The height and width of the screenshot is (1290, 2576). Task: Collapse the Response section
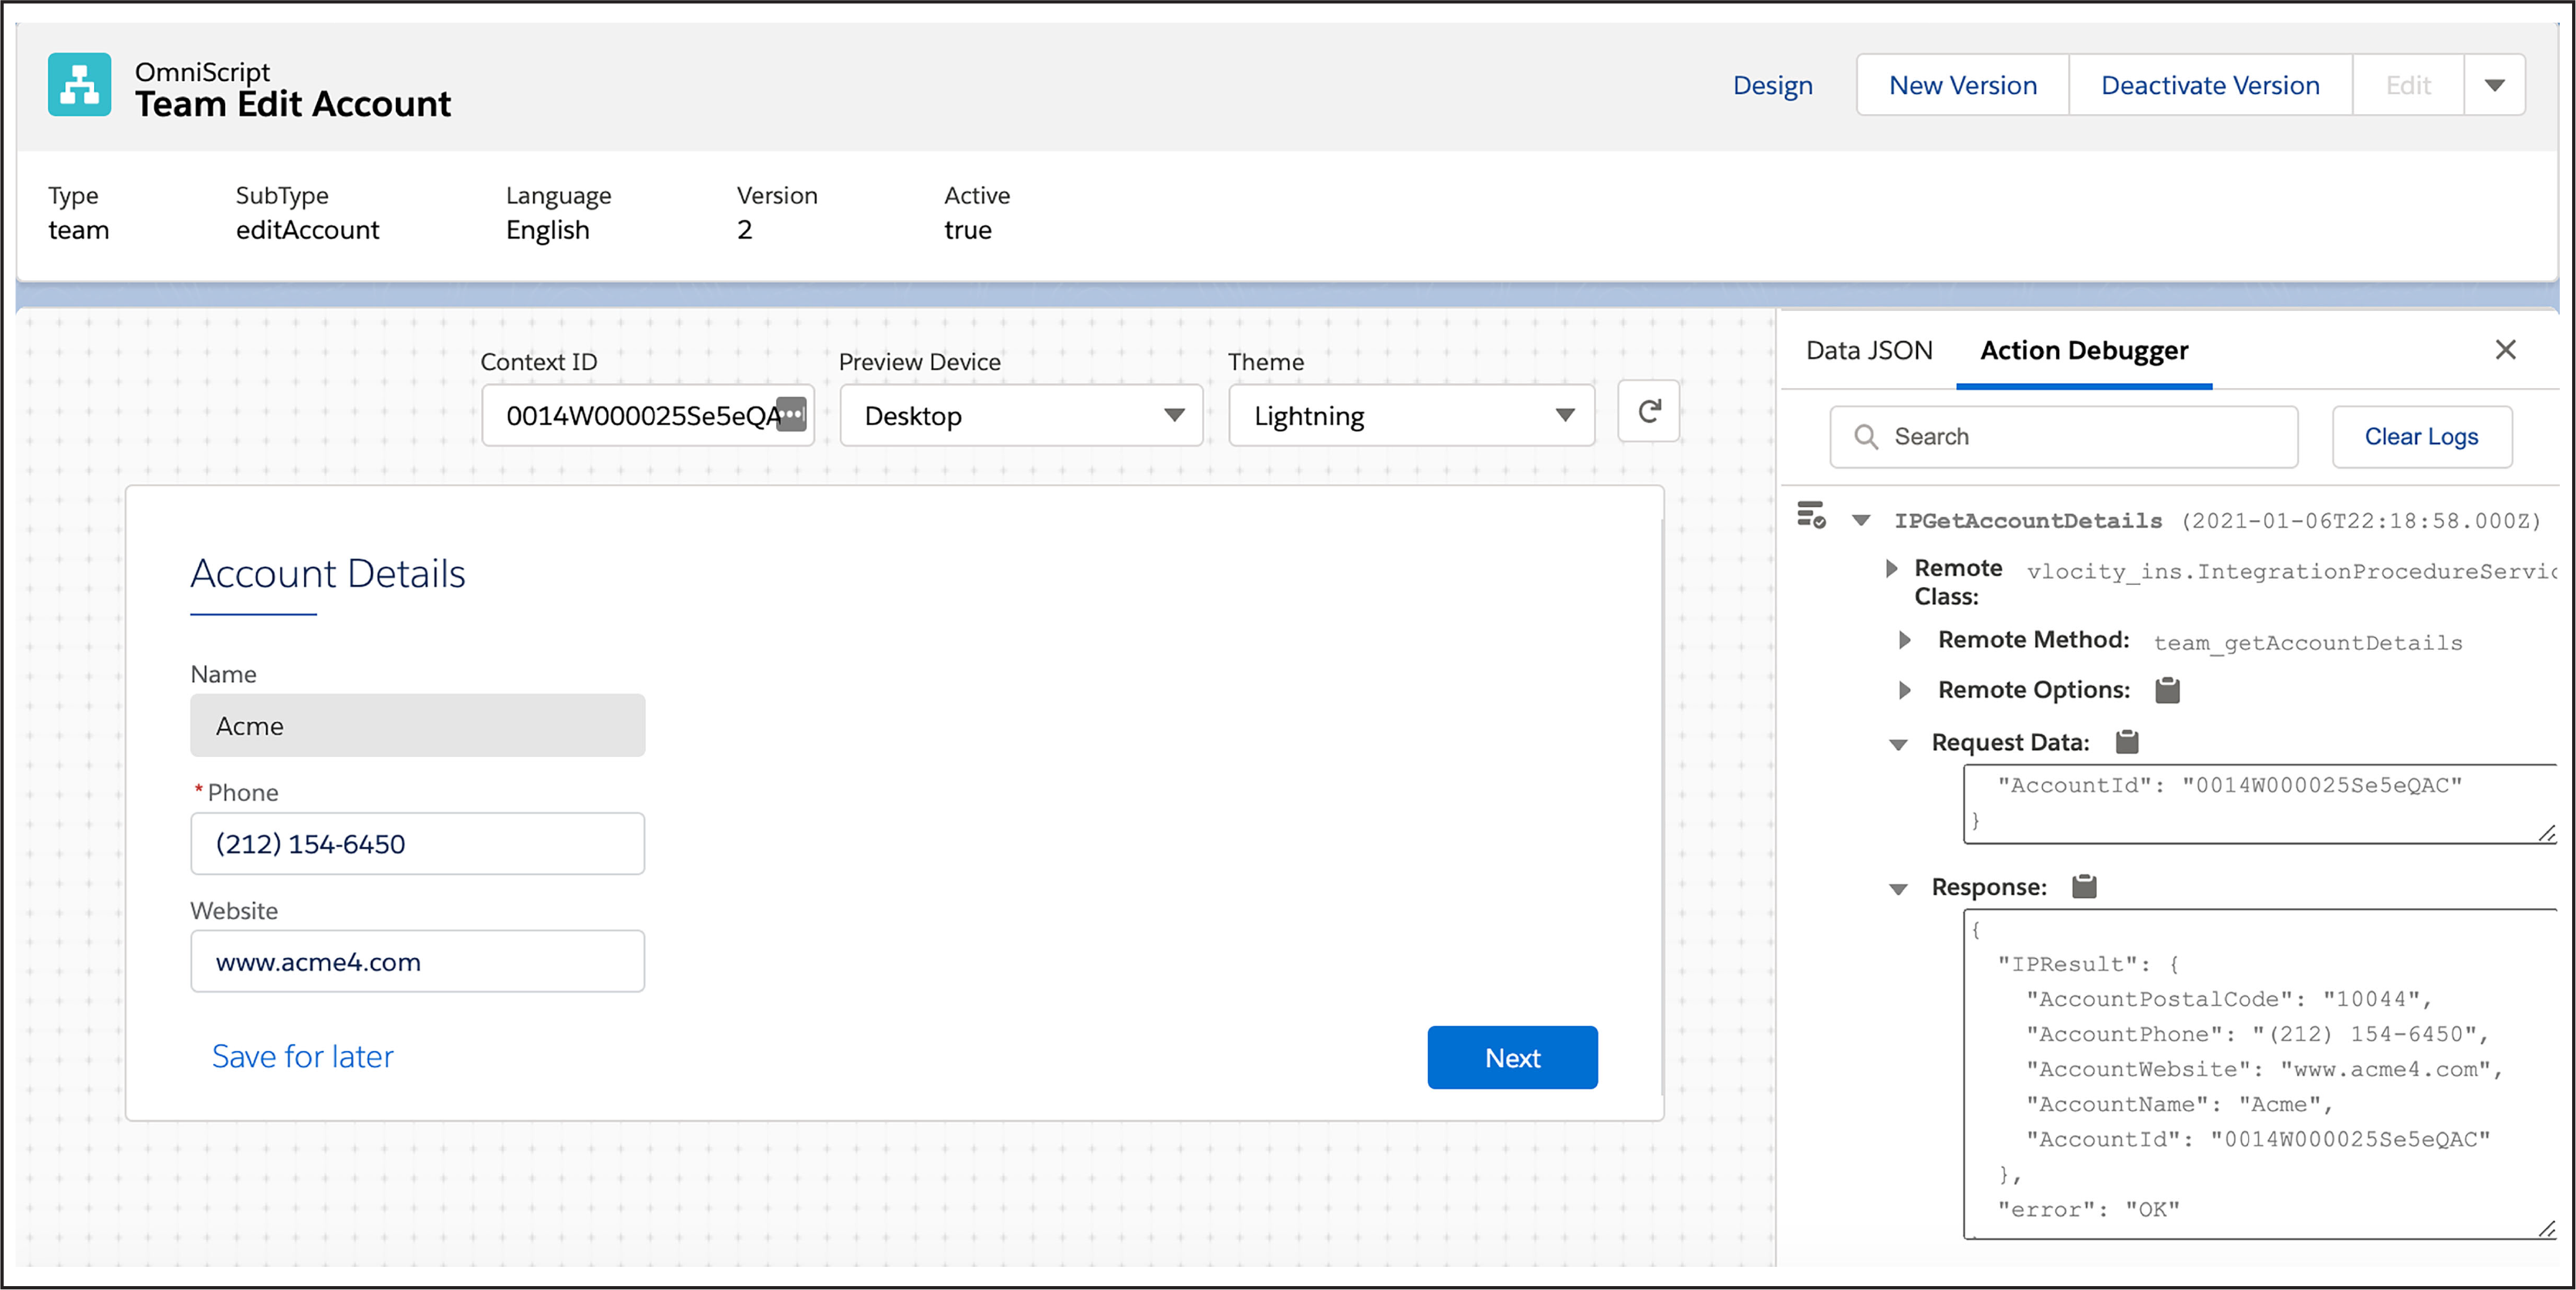pos(1898,889)
